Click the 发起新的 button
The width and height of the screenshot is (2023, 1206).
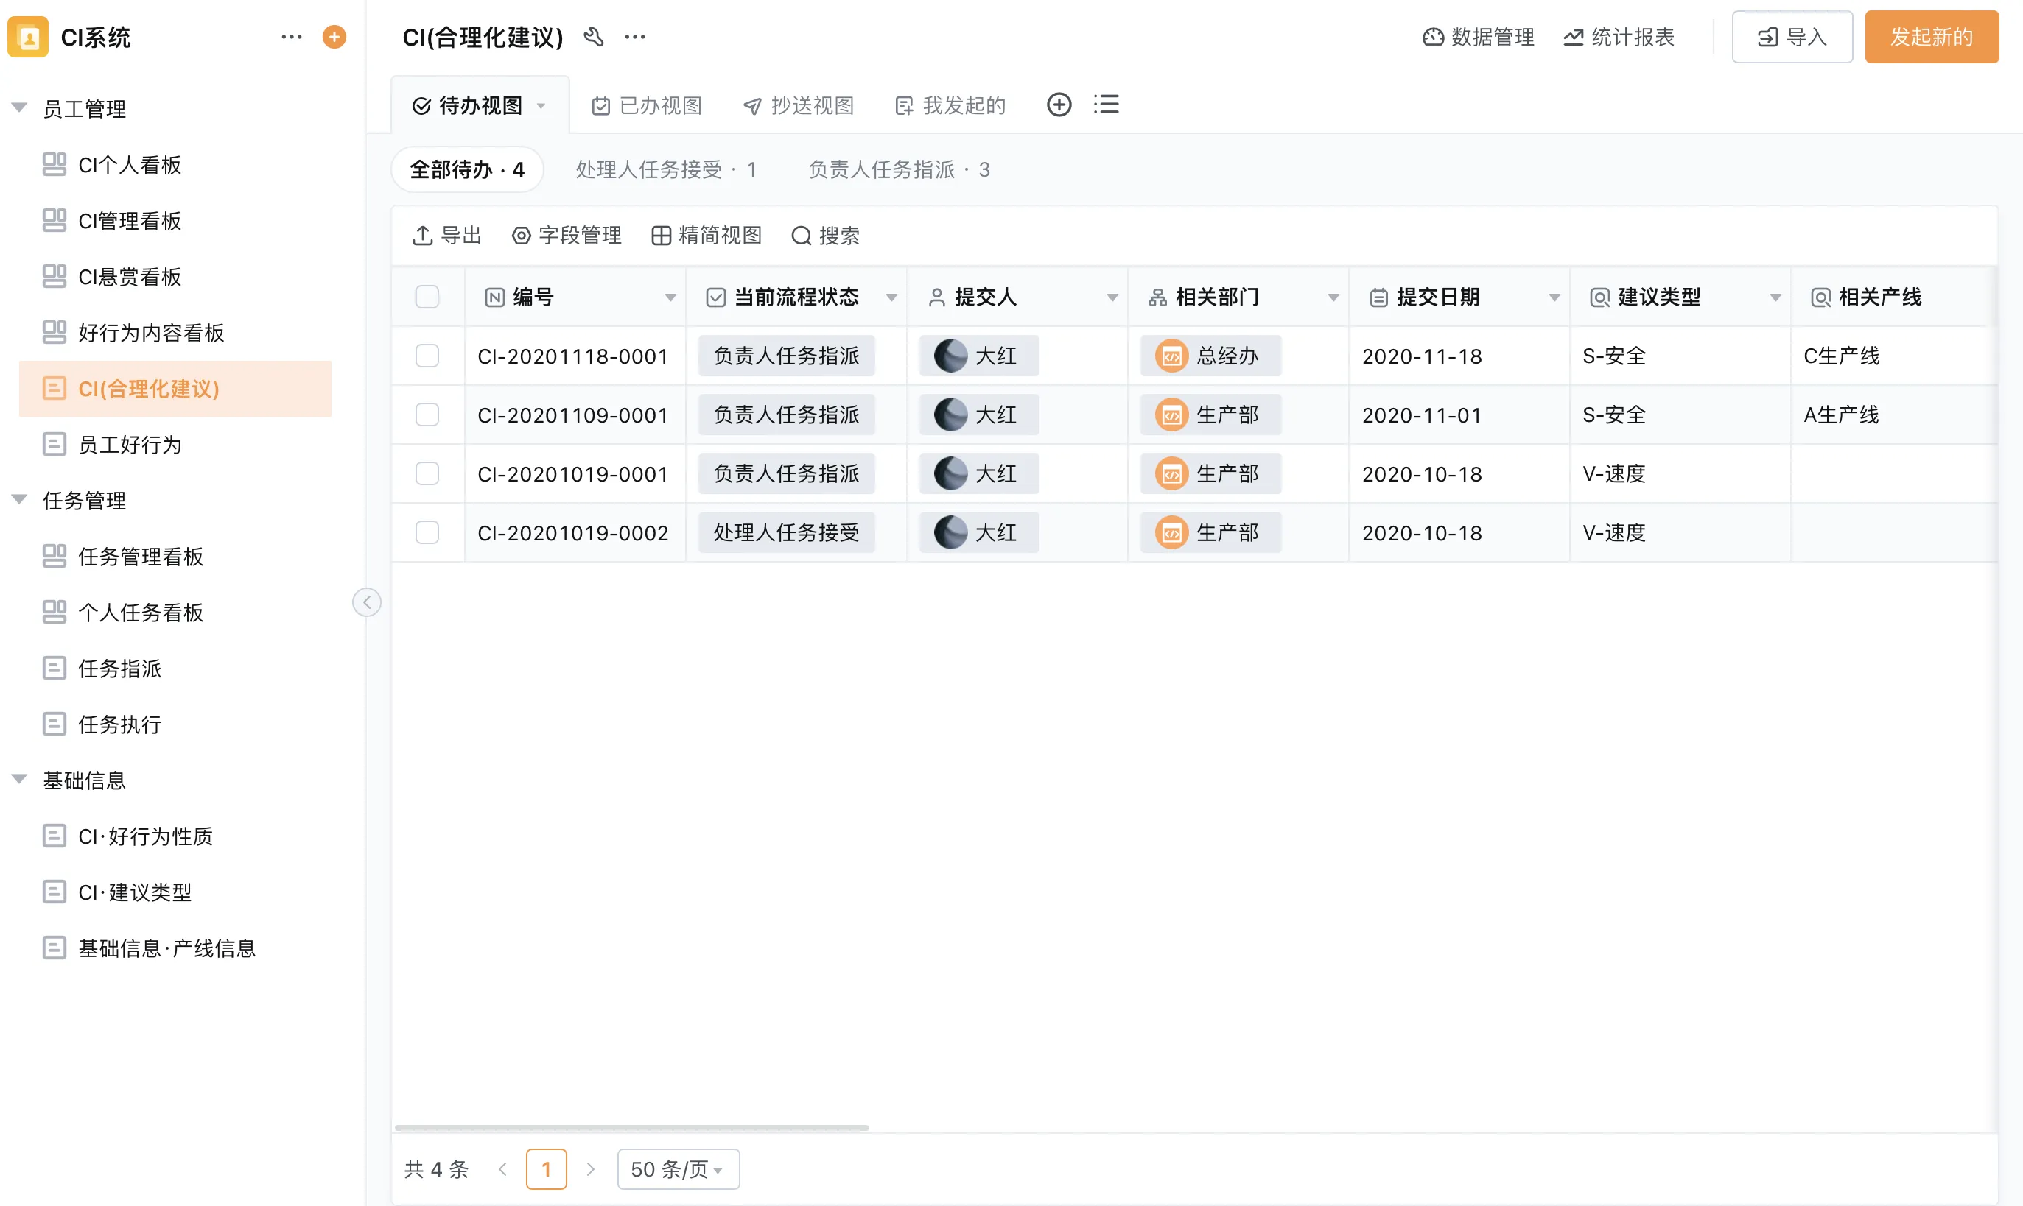tap(1931, 38)
